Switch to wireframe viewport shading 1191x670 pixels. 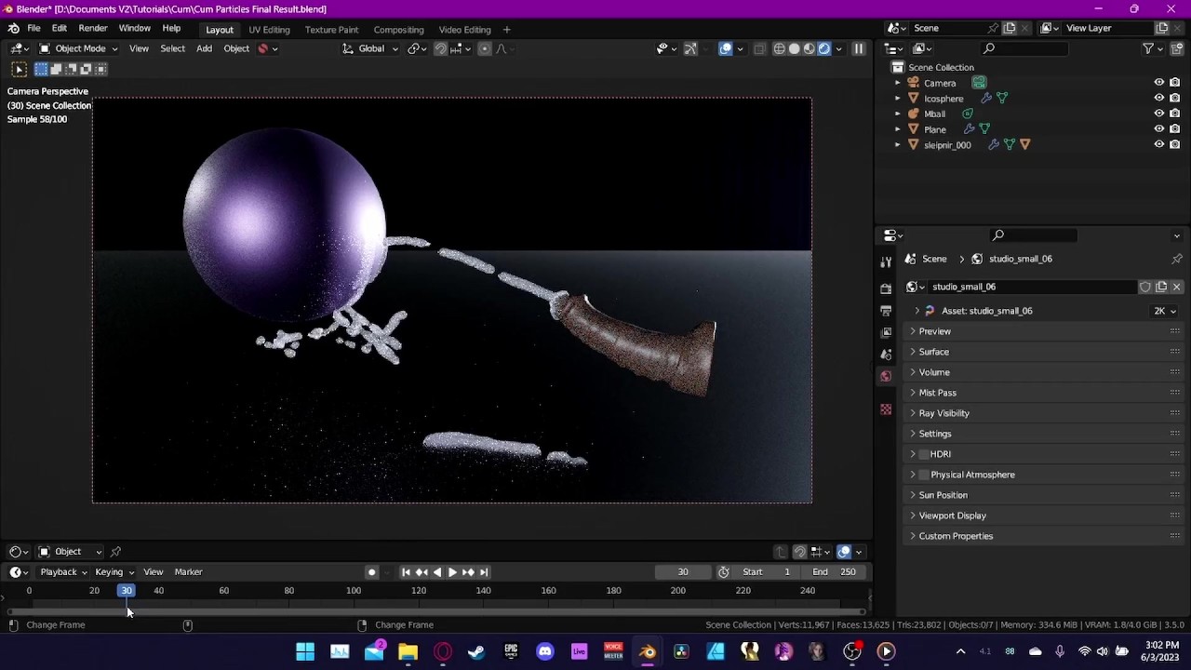pyautogui.click(x=779, y=48)
